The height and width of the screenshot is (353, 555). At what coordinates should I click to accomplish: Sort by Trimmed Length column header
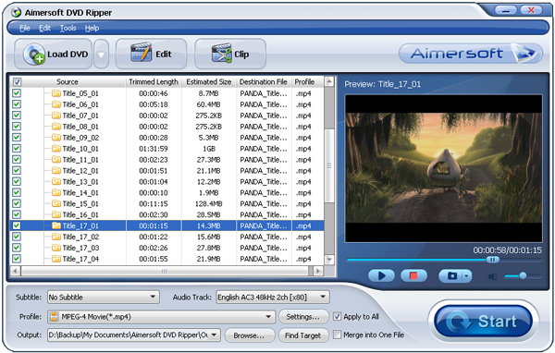point(154,82)
